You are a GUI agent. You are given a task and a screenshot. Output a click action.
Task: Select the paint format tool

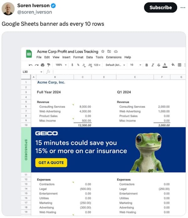point(48,65)
